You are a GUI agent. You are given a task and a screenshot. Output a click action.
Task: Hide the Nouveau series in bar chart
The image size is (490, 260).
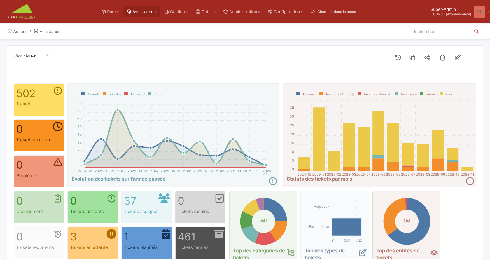[x=306, y=94]
